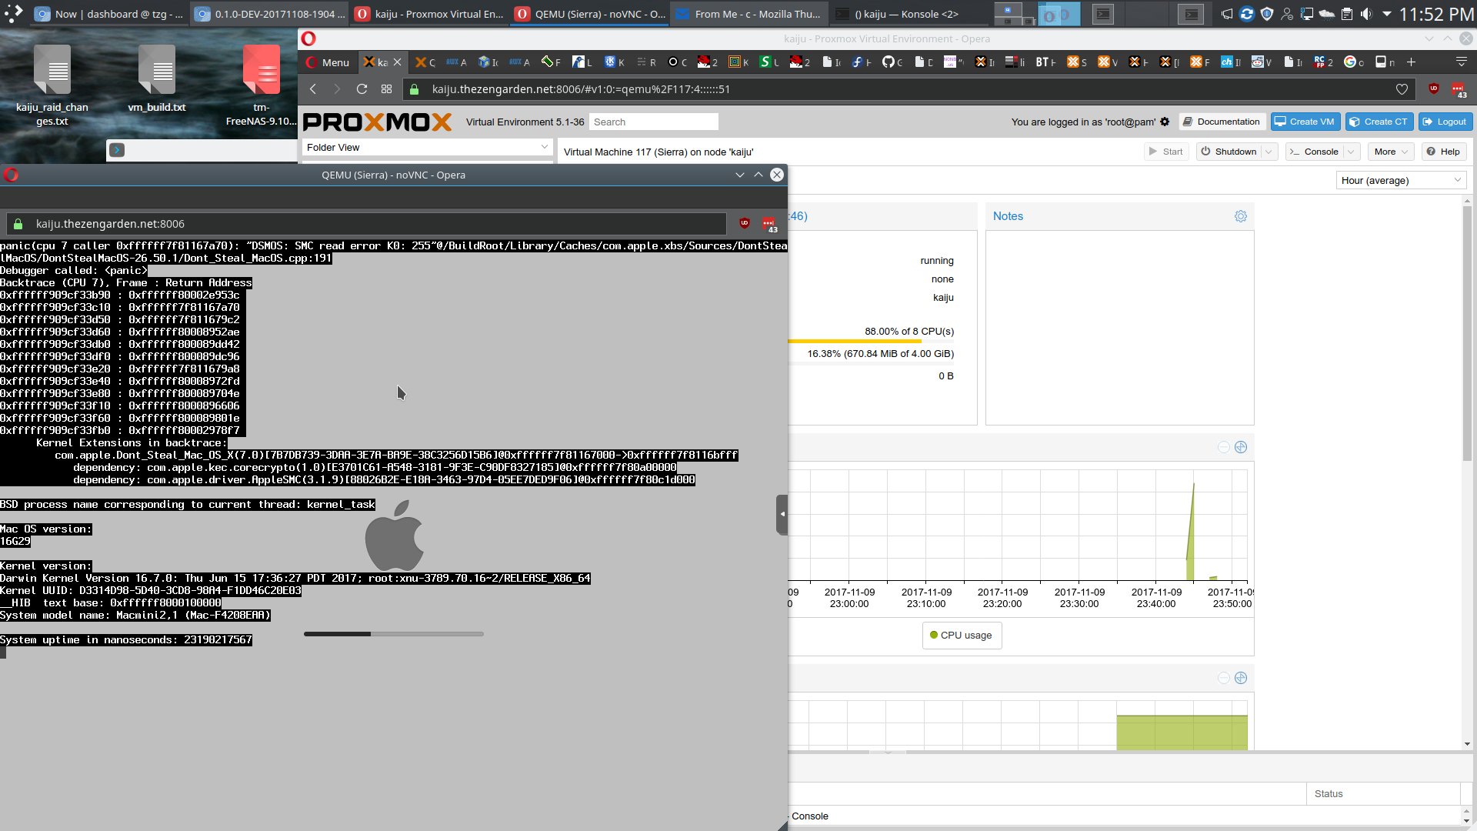Open the Folder View dropdown

[427, 147]
